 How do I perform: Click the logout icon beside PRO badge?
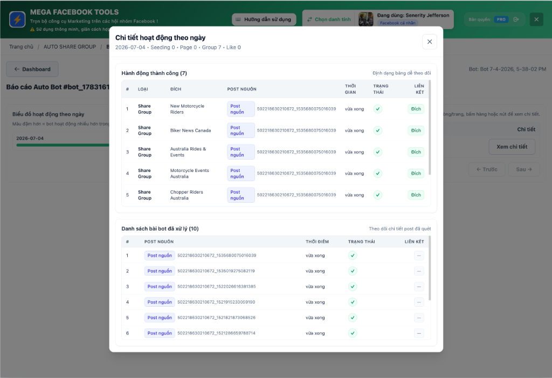pos(516,19)
